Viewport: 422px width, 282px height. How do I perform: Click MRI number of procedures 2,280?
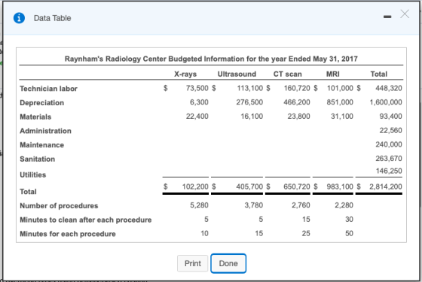[344, 205]
